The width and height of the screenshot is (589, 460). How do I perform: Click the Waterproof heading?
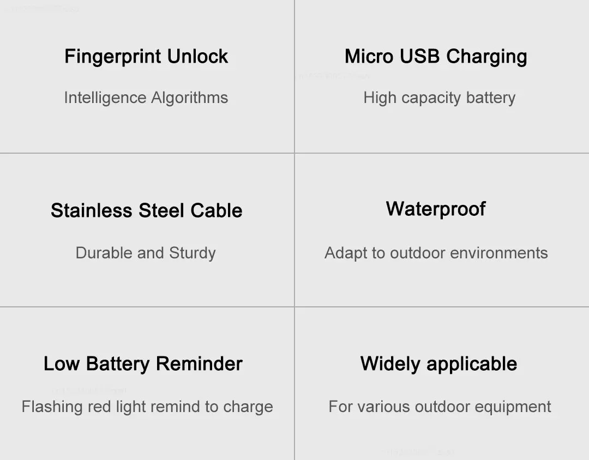point(436,209)
